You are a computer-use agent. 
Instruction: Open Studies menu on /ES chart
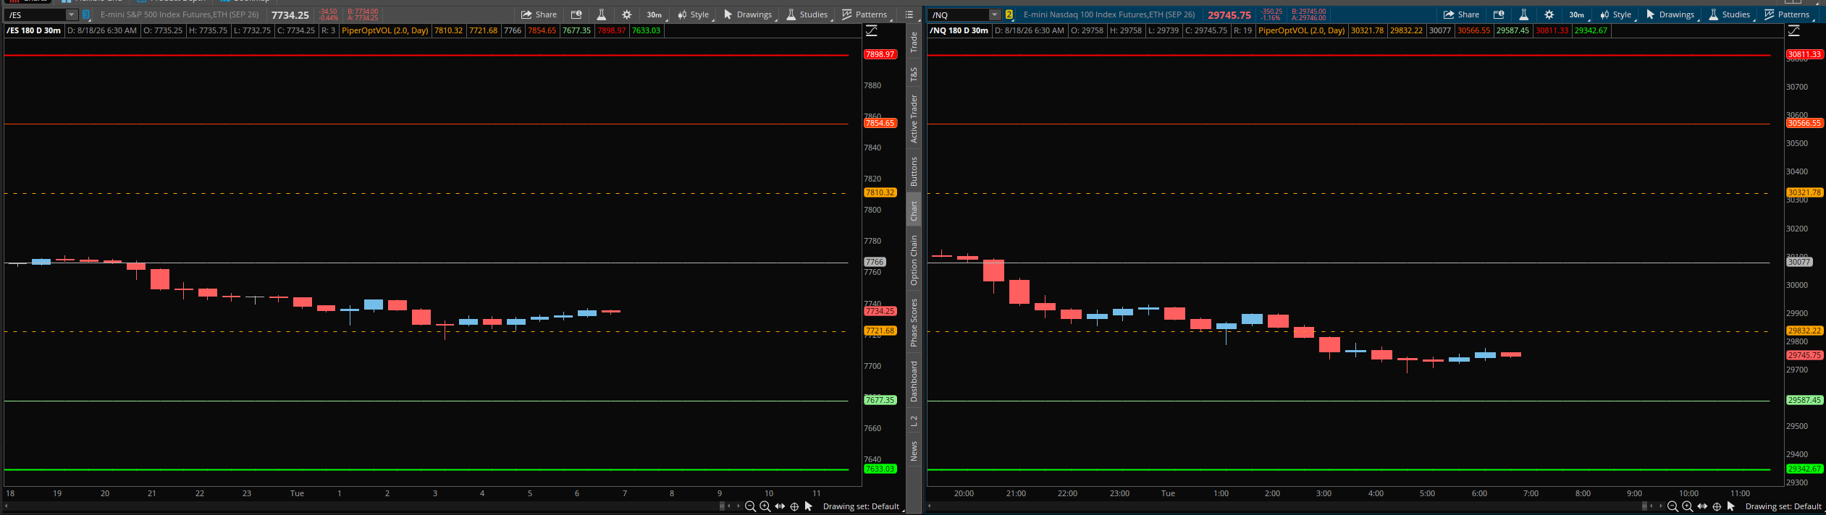coord(807,14)
